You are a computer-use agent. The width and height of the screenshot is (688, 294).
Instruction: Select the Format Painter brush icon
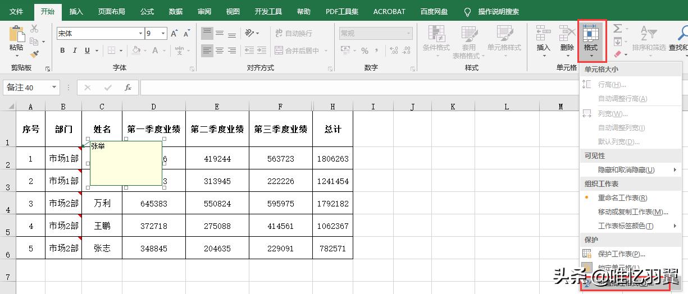[34, 54]
